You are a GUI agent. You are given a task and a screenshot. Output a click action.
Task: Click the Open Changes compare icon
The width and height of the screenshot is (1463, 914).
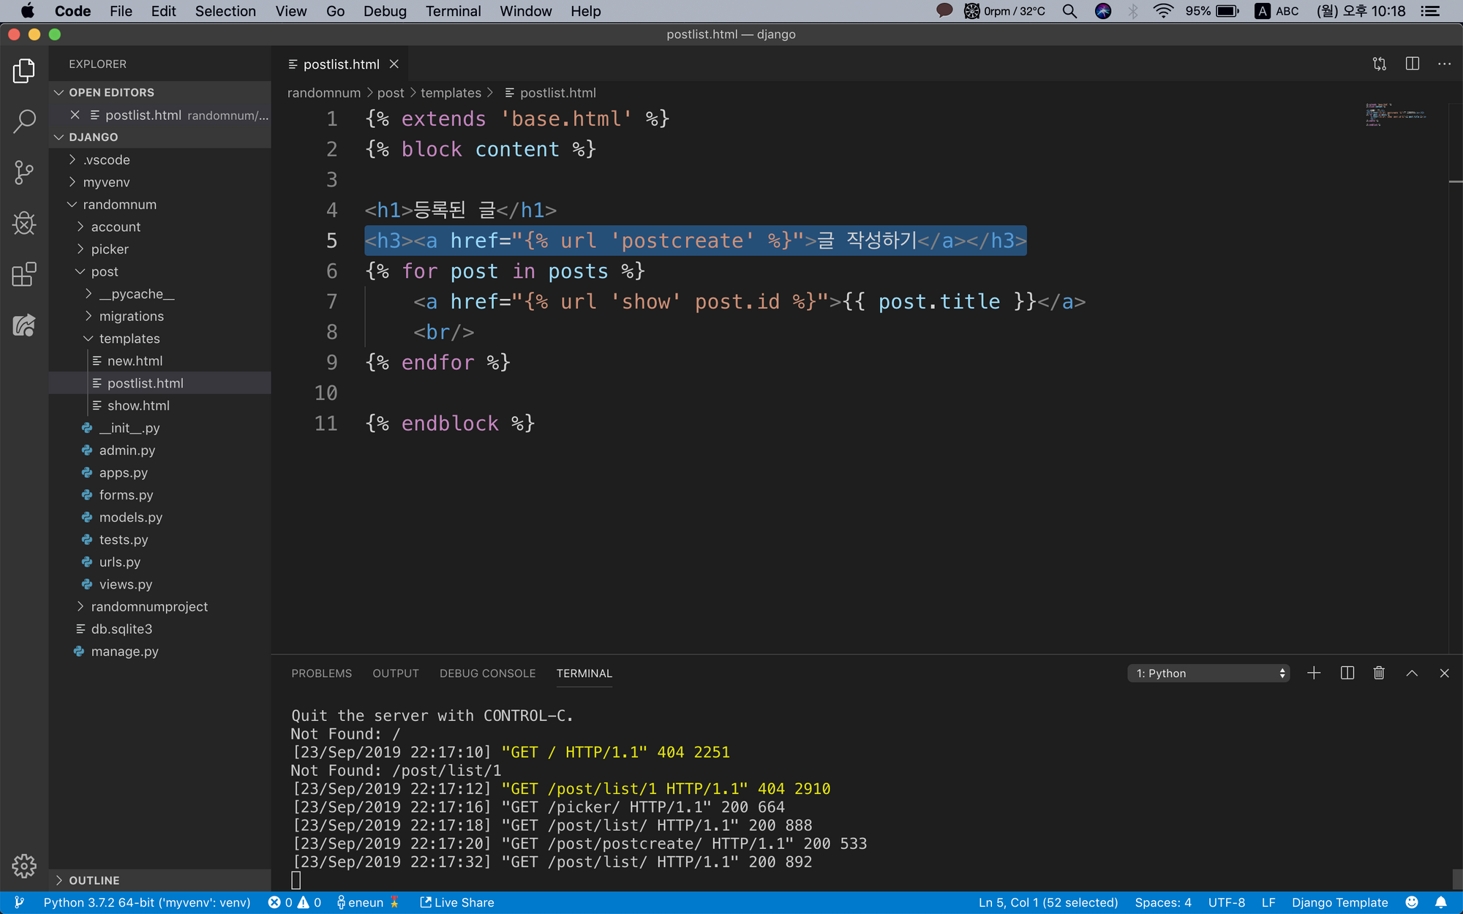(x=1380, y=64)
